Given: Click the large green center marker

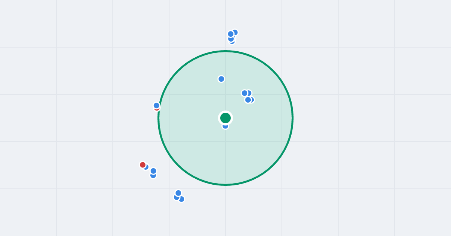Looking at the screenshot, I should (x=225, y=118).
